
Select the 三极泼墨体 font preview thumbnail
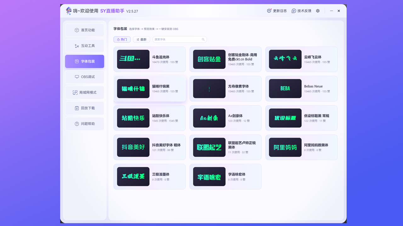(133, 176)
